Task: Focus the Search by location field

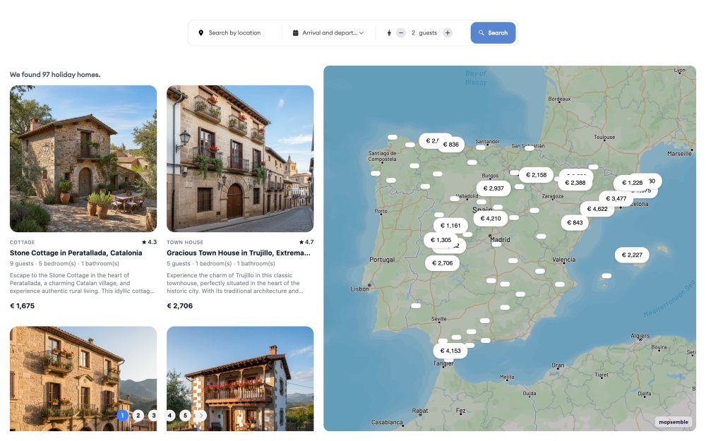Action: tap(234, 33)
